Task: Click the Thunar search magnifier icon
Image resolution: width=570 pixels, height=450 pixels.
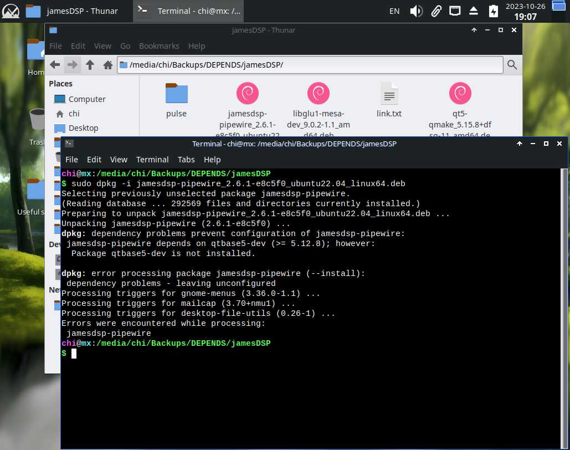Action: pyautogui.click(x=512, y=65)
